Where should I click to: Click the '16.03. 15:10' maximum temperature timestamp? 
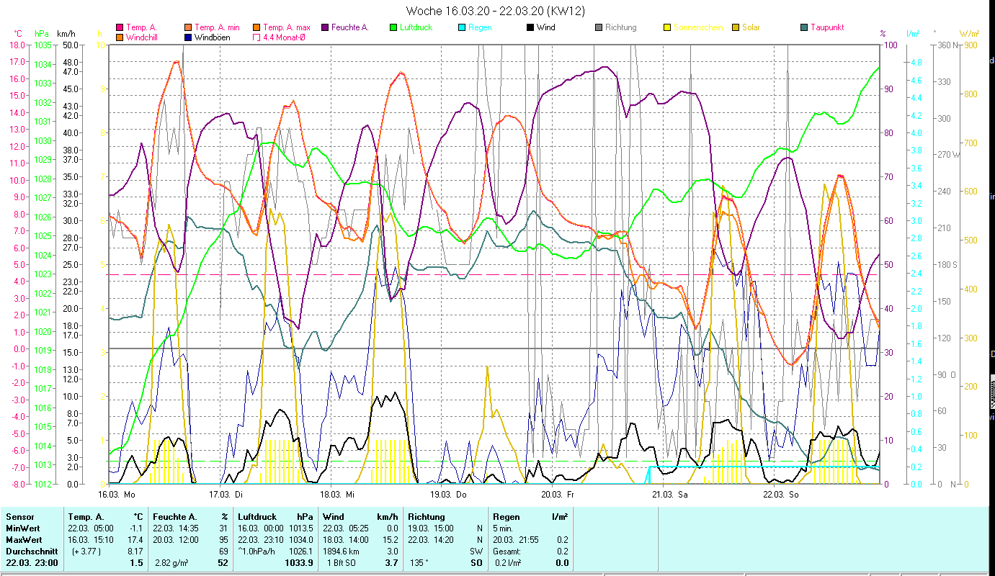tap(92, 540)
